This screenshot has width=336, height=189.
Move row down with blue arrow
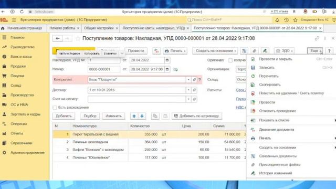(142, 116)
